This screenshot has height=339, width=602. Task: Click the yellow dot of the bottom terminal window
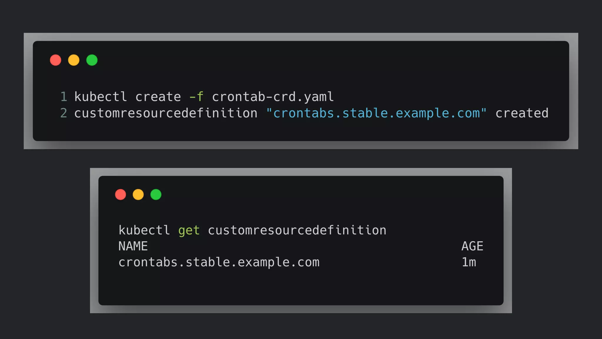138,195
